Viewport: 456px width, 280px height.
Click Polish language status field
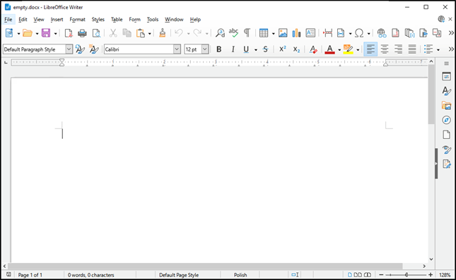240,275
